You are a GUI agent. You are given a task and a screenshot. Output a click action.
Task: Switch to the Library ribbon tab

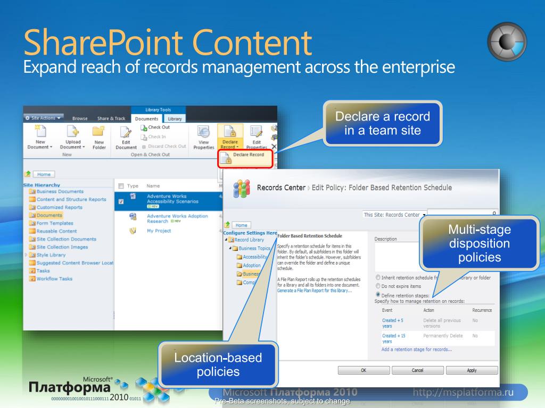click(175, 118)
